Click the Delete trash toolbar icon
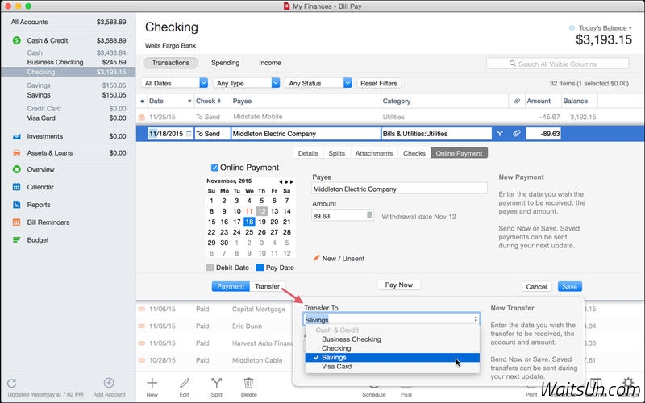This screenshot has width=645, height=403. (248, 383)
